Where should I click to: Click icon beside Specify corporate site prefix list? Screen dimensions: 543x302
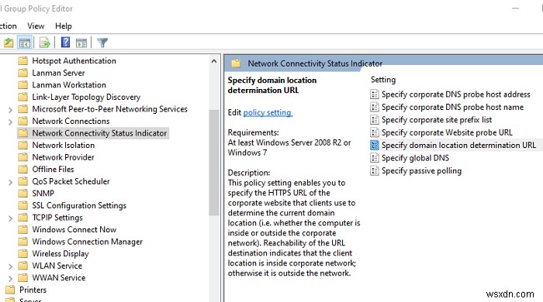(375, 120)
